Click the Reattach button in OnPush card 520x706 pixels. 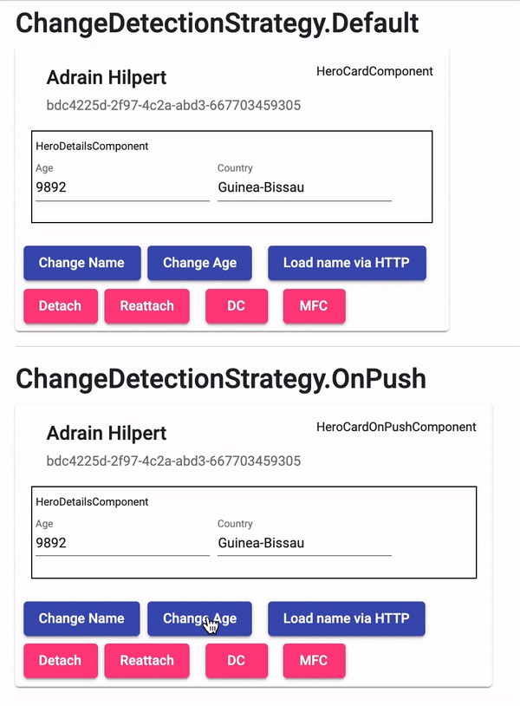click(x=146, y=660)
